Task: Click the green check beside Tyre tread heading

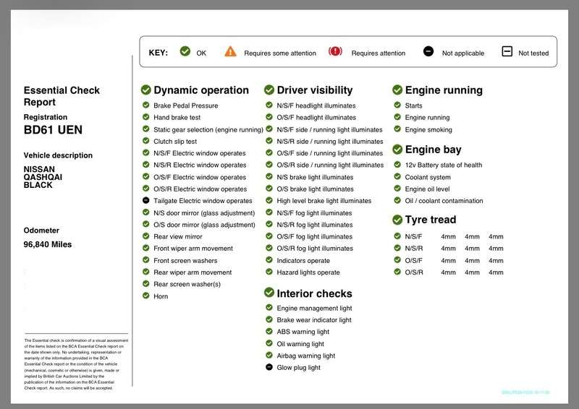Action: (397, 220)
